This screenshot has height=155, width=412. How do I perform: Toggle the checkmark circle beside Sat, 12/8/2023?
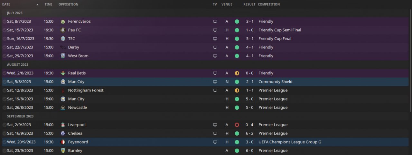coord(5,90)
